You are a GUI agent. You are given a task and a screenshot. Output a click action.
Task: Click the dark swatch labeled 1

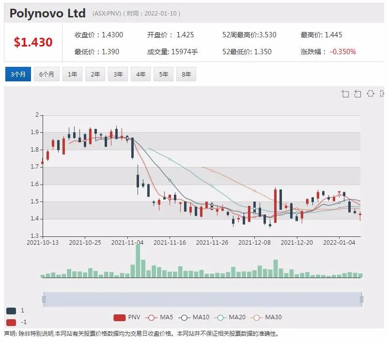(11, 311)
